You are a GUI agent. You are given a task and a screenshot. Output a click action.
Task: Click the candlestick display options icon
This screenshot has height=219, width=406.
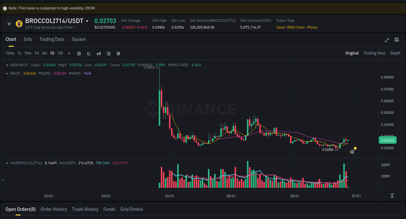point(98,53)
